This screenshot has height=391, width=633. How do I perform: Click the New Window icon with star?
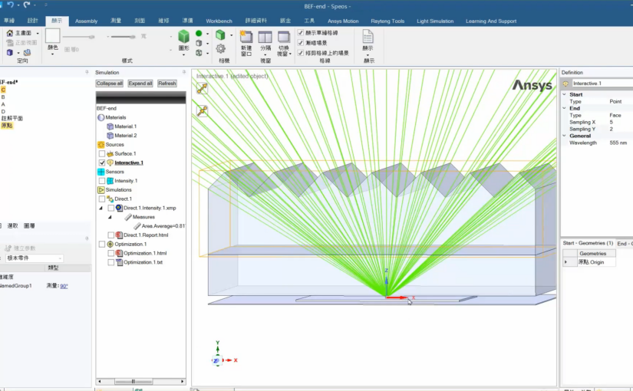click(x=246, y=37)
